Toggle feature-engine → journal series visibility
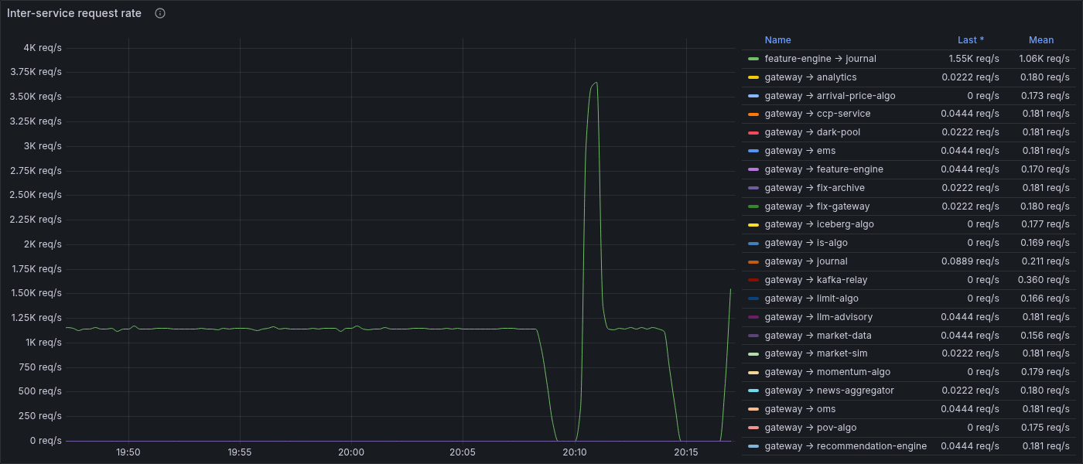 (820, 59)
